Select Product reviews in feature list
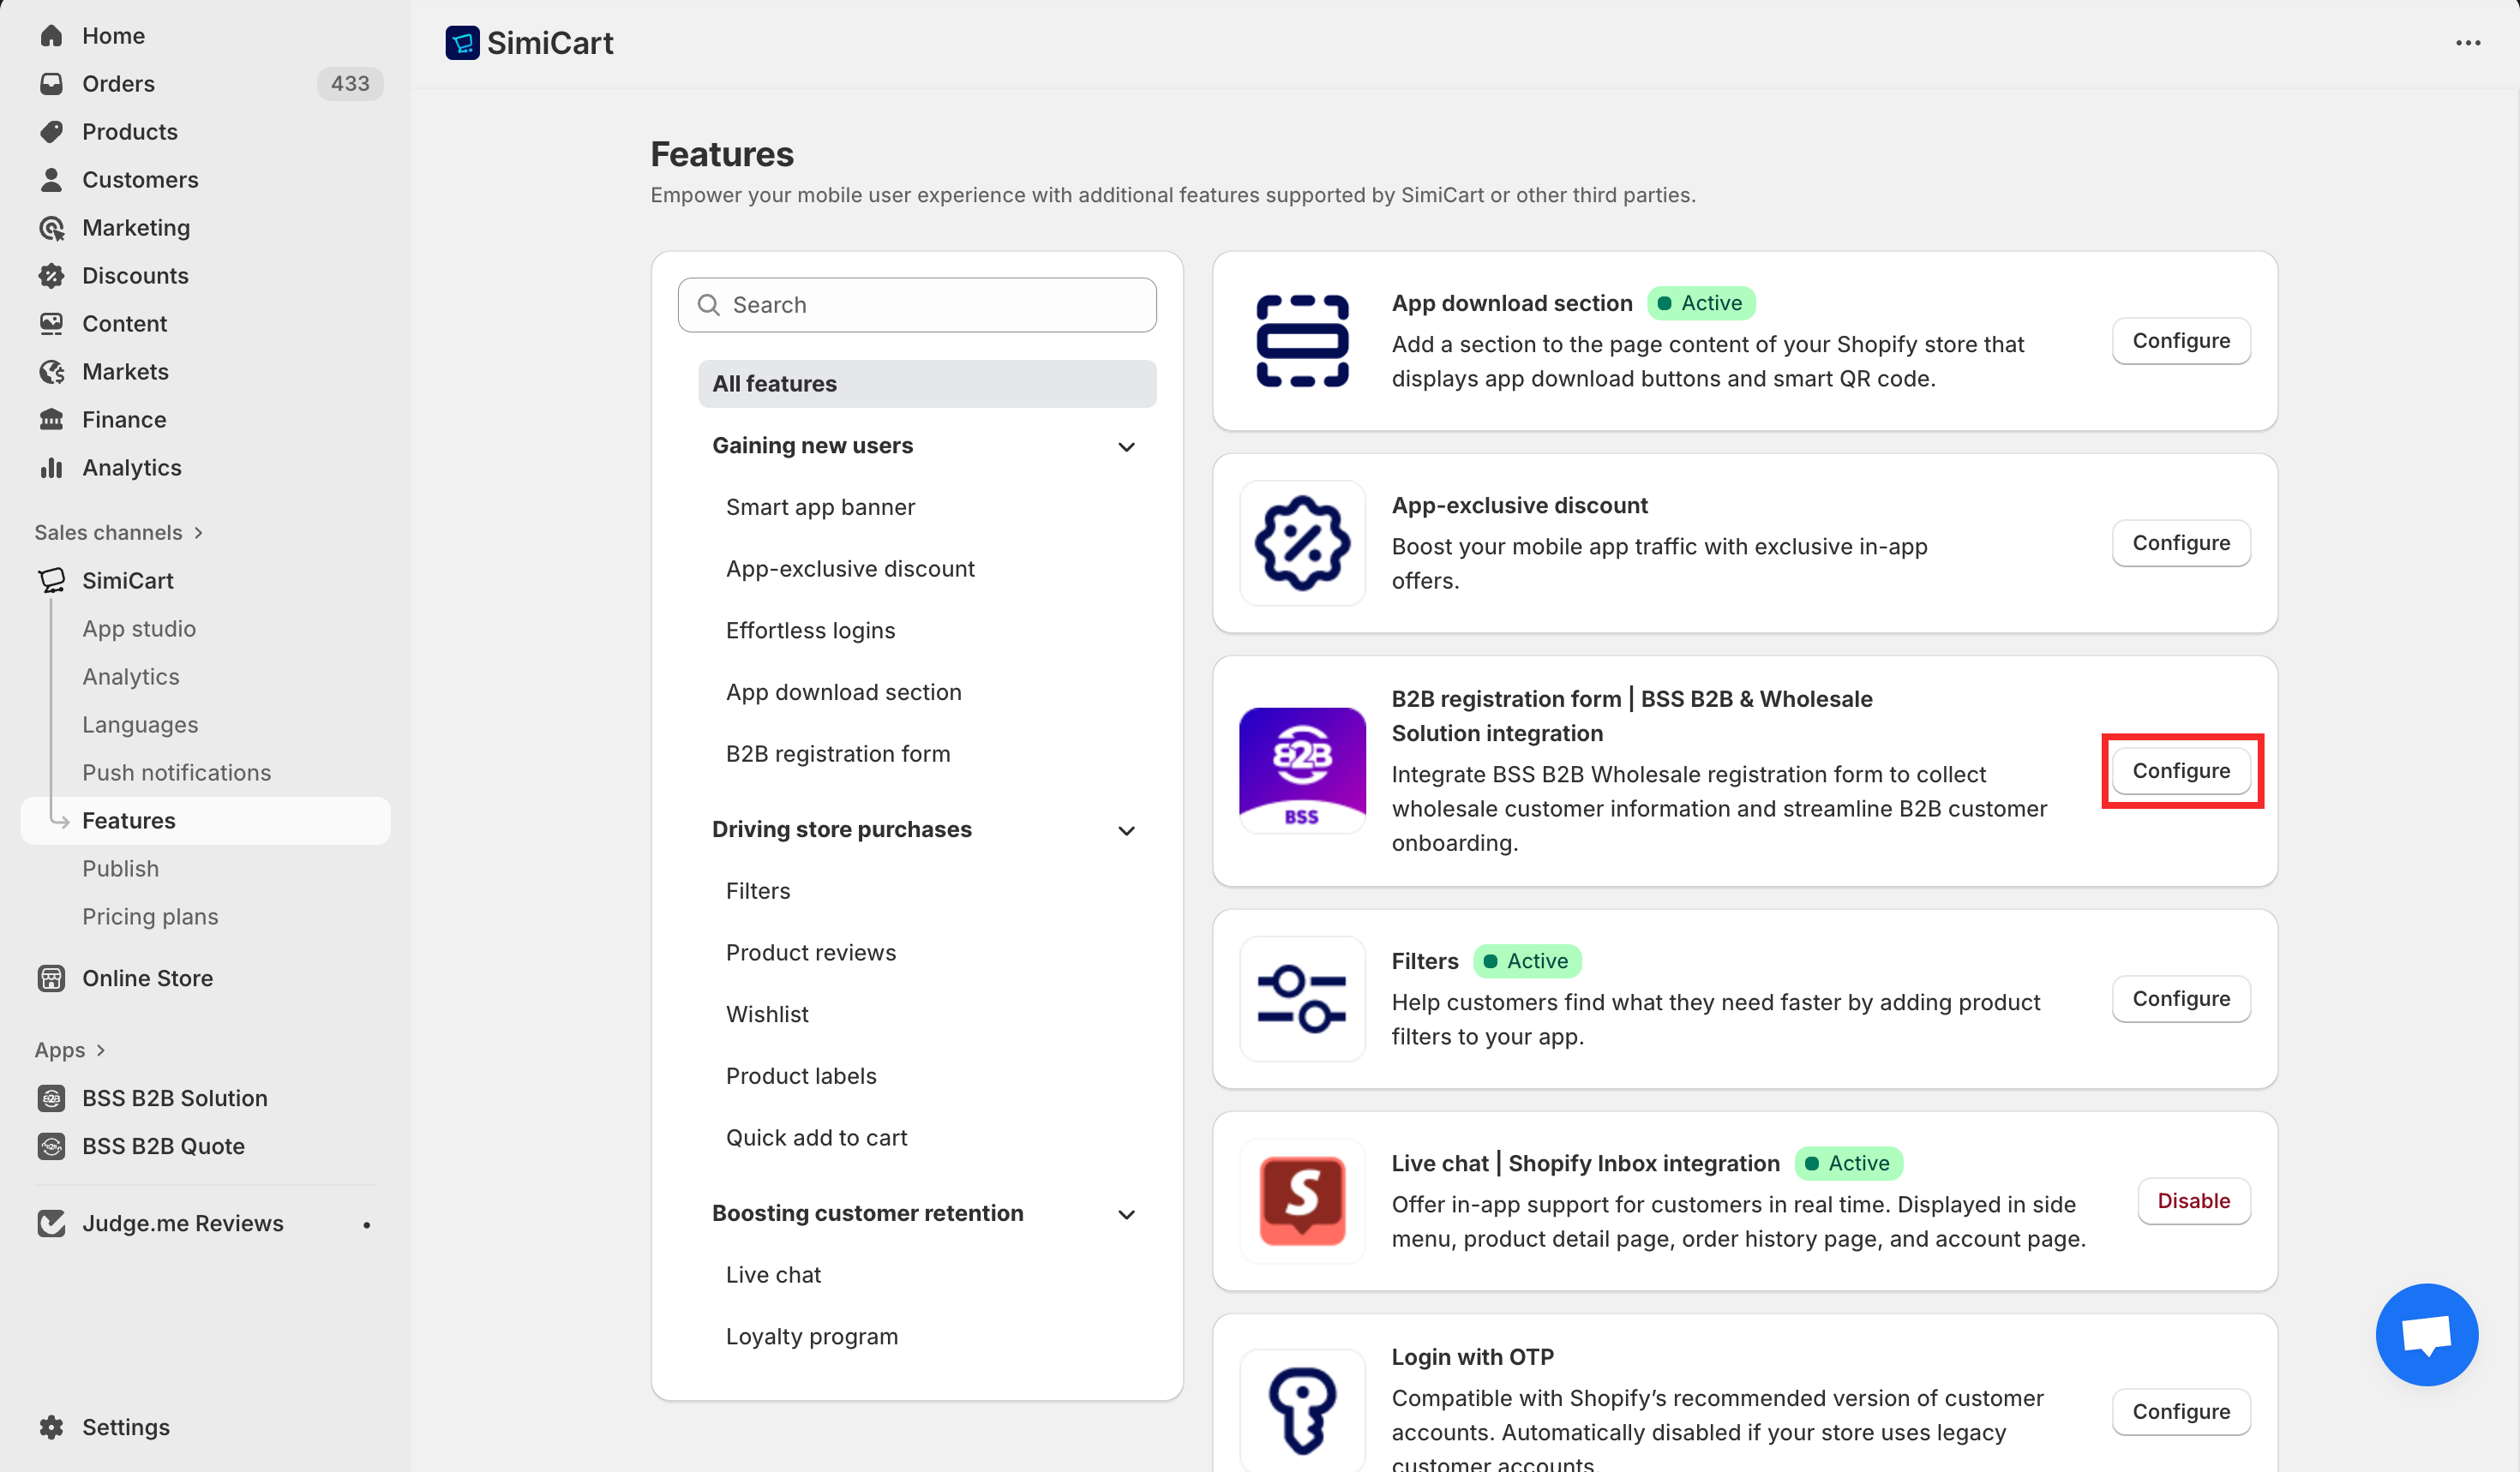The height and width of the screenshot is (1472, 2520). (810, 953)
